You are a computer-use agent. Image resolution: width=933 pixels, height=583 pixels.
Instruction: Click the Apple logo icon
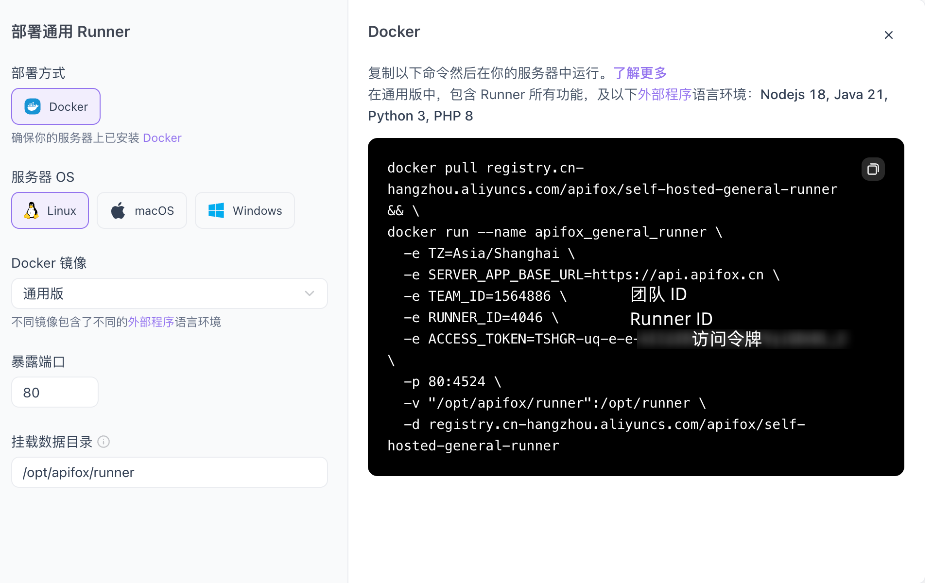(118, 210)
